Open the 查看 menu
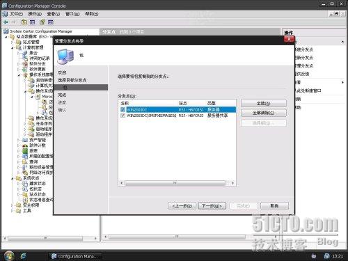Image resolution: width=348 pixels, height=261 pixels. click(x=54, y=14)
